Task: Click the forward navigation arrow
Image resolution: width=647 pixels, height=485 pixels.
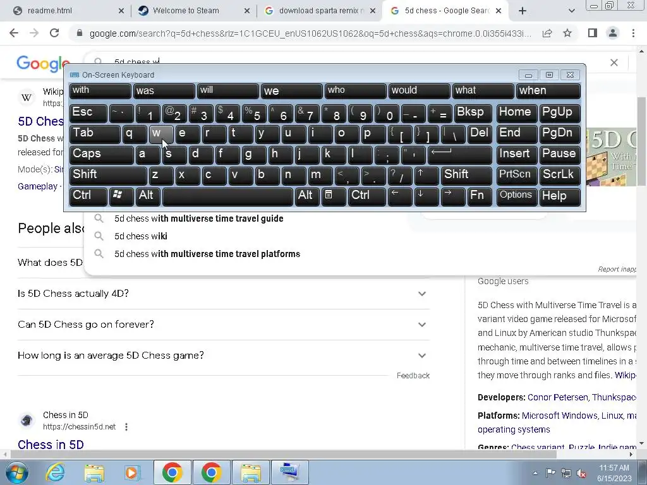Action: (x=34, y=33)
